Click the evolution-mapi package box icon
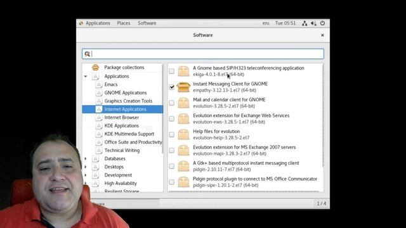406x228 pixels. pos(183,150)
